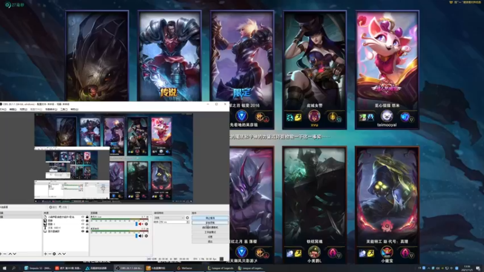Adjust desktop audio volume slider handle
The image size is (484, 272).
(137, 236)
